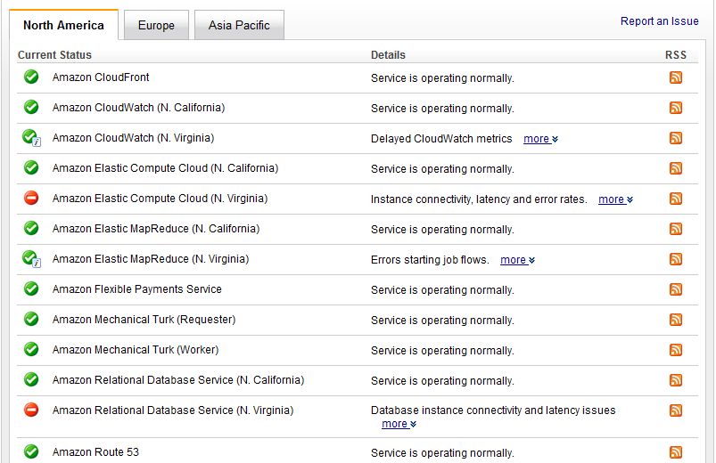
Task: Click red status icon for Relational Database Service (N. Virginia)
Action: (31, 410)
